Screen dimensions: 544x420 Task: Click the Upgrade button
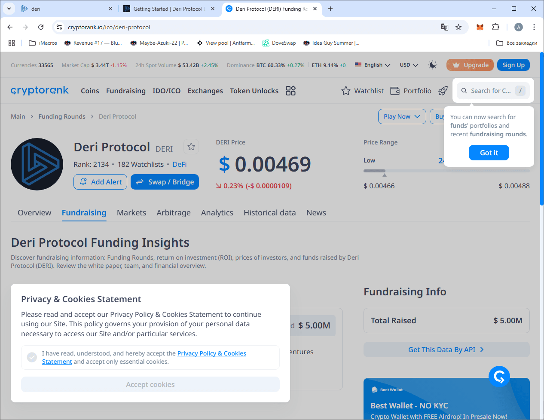[x=471, y=65]
